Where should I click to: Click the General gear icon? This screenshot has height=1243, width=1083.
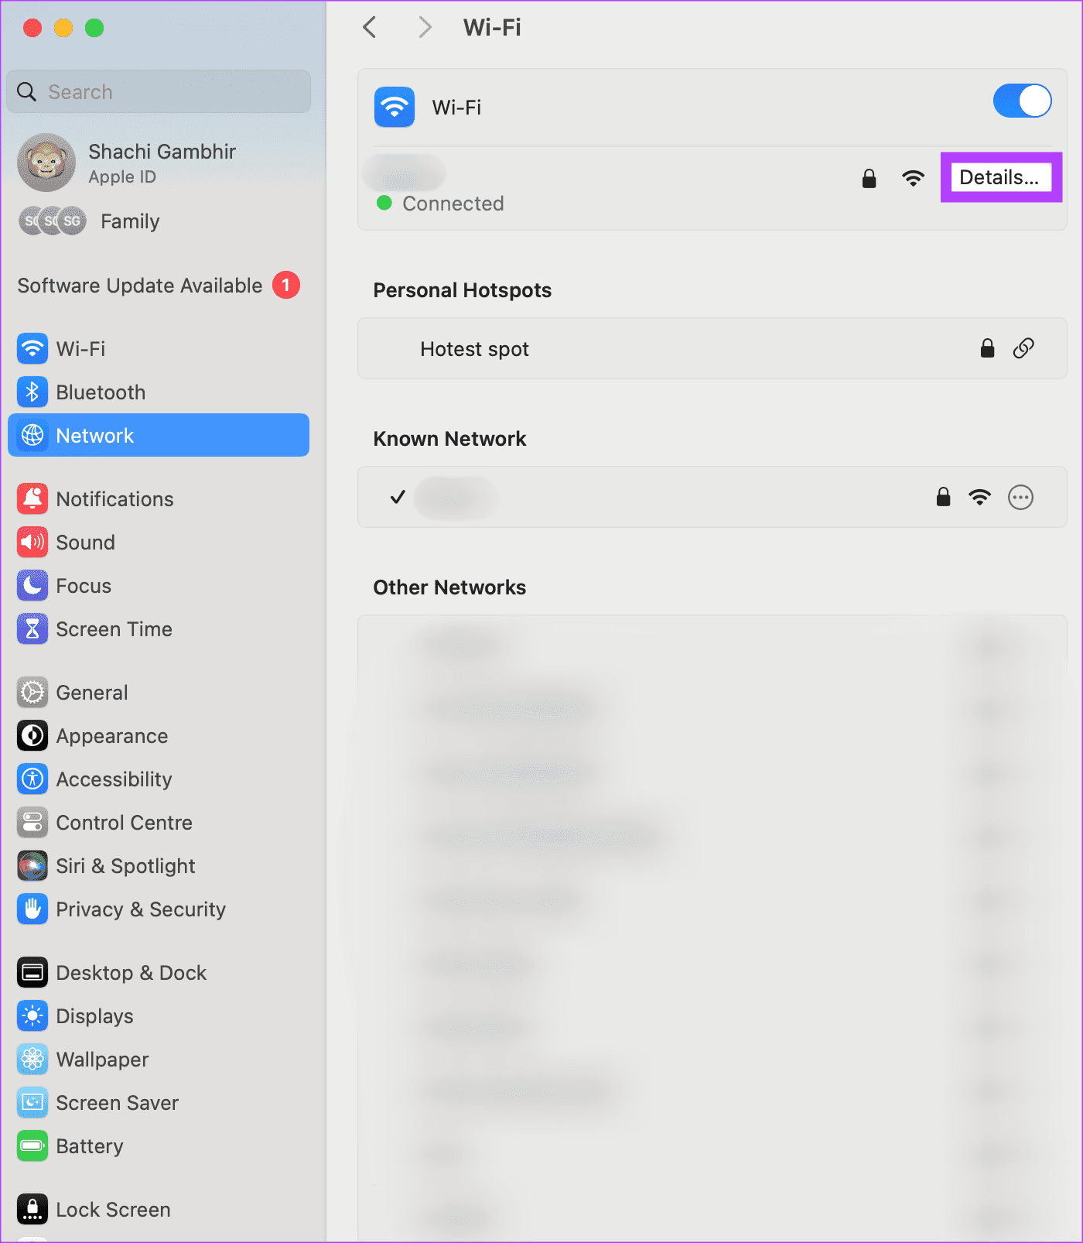32,693
